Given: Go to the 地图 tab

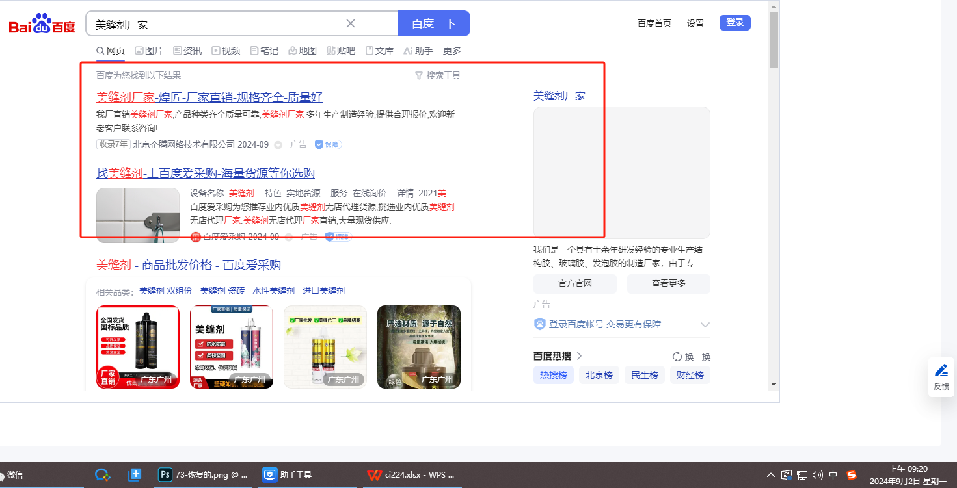Looking at the screenshot, I should (x=303, y=51).
